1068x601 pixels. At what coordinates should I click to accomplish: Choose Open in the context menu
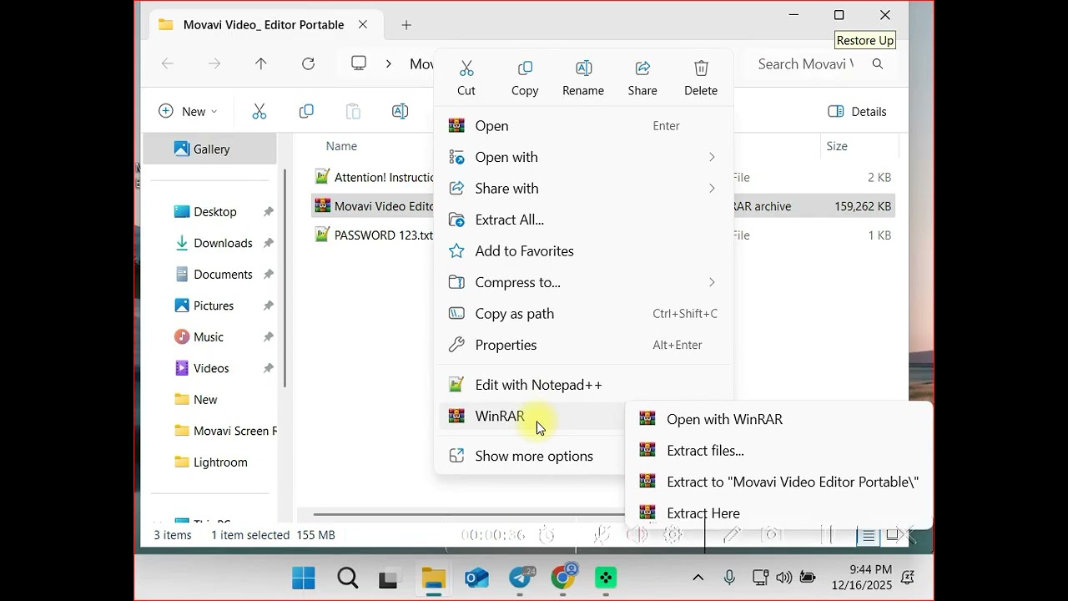point(583,126)
